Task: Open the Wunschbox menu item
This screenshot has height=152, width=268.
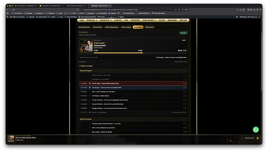Action: click(135, 20)
